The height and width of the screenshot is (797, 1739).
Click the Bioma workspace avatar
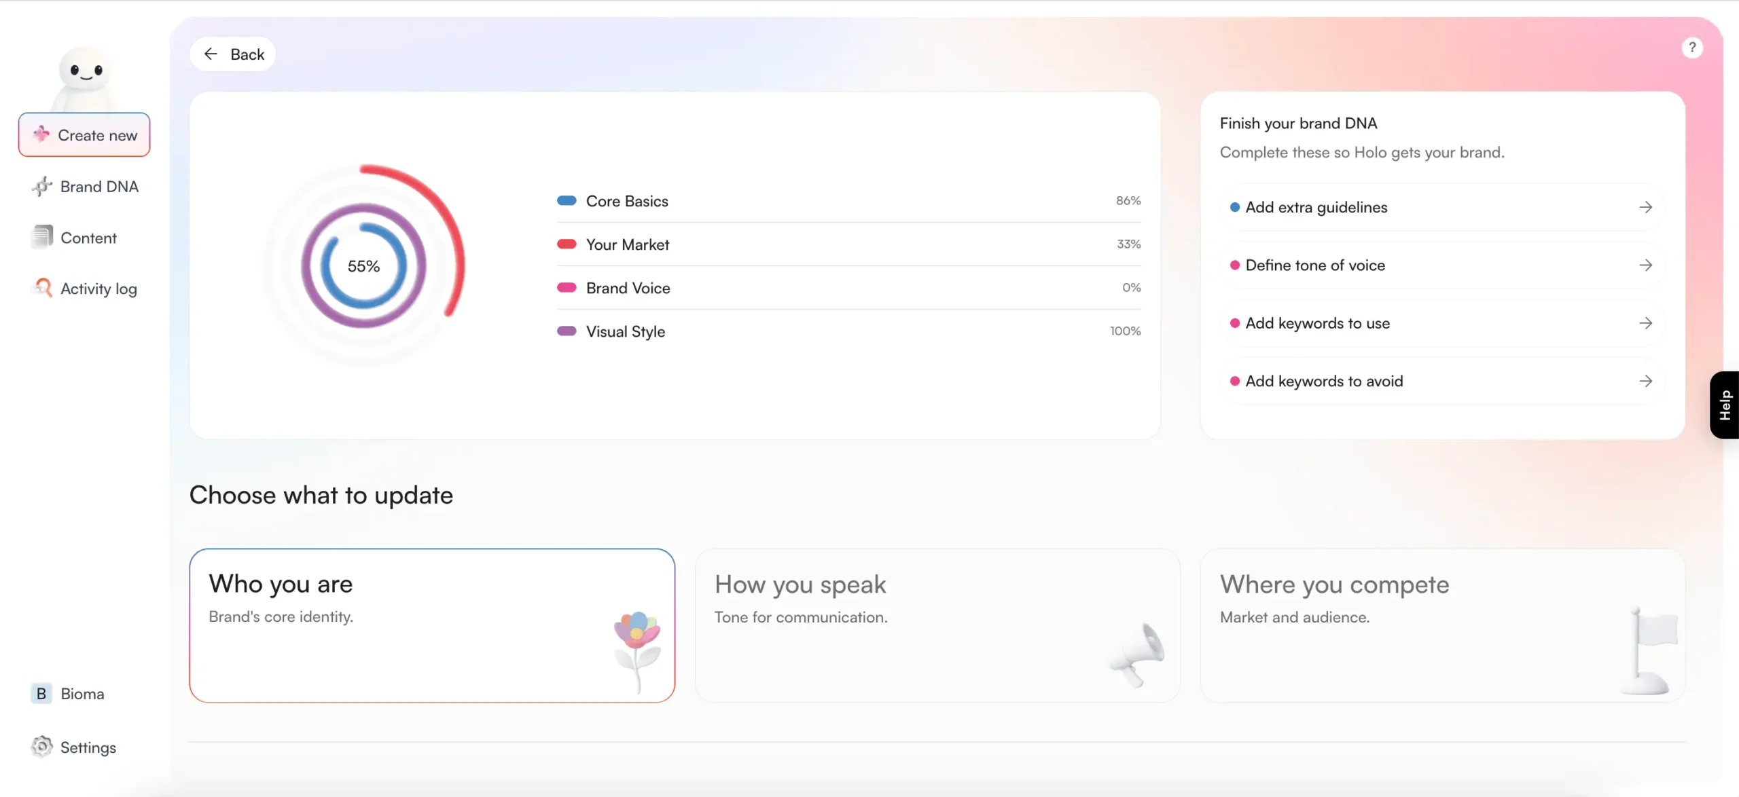click(x=41, y=693)
